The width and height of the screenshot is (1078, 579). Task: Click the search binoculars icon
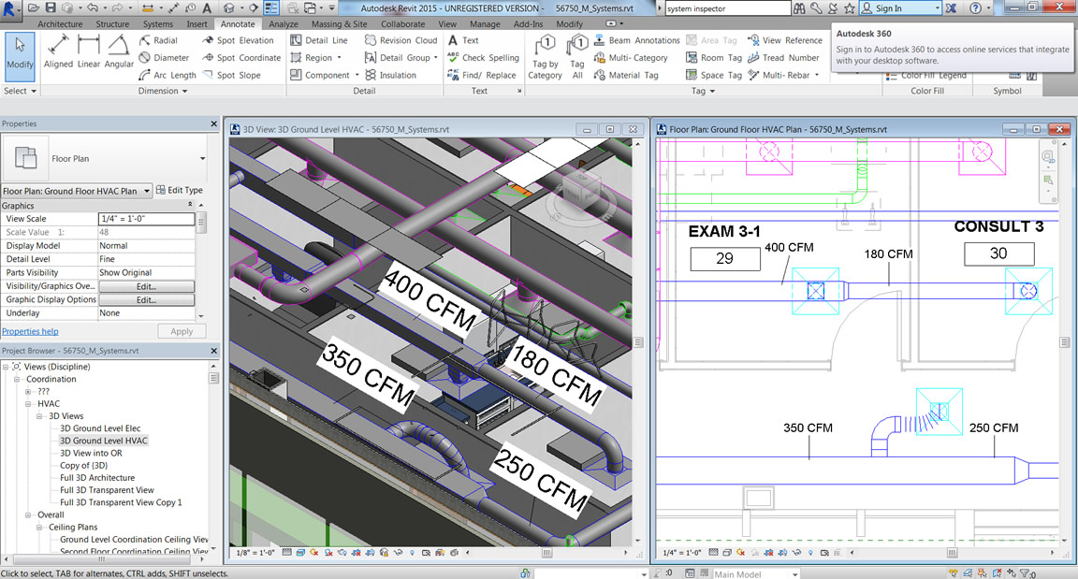pos(799,8)
